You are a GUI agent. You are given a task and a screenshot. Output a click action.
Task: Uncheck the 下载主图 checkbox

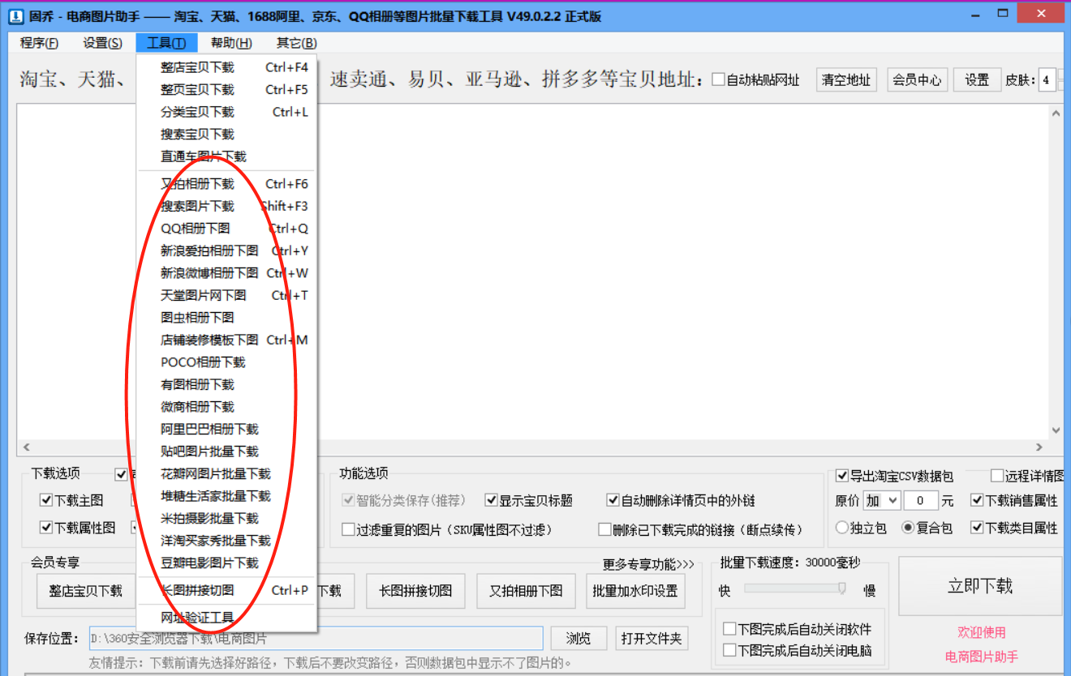[x=47, y=500]
